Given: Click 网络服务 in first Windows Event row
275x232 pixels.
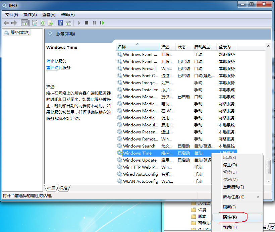Looking at the screenshot, I should click(x=227, y=55).
